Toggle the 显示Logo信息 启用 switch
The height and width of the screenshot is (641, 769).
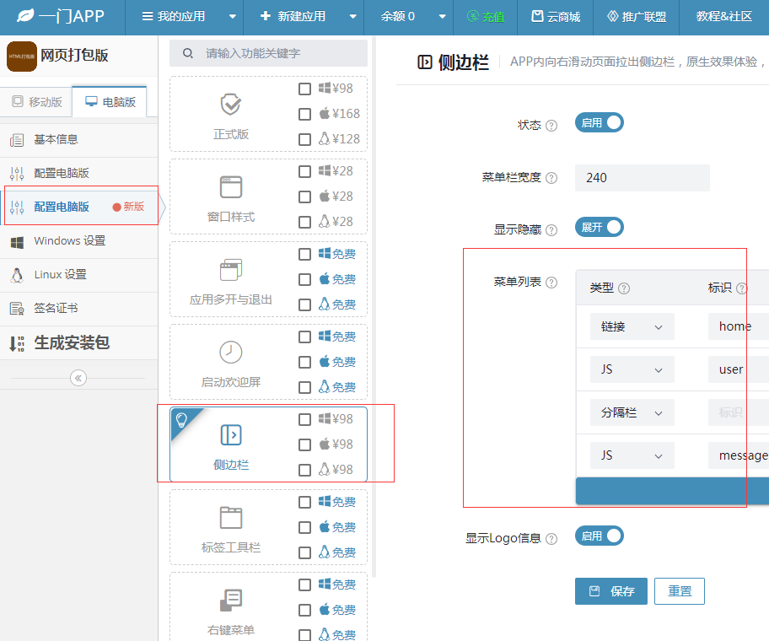(600, 536)
